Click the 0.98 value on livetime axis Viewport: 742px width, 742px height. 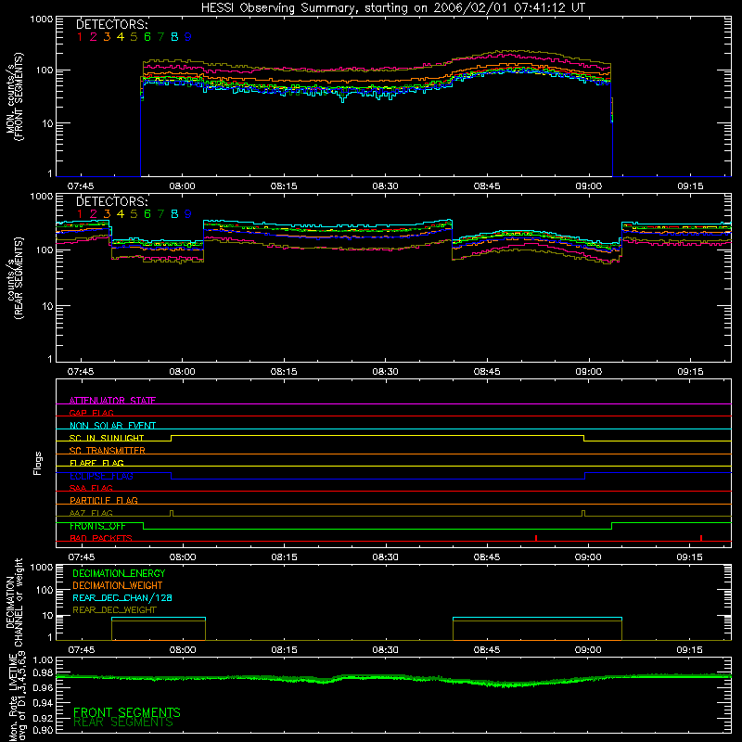(43, 673)
